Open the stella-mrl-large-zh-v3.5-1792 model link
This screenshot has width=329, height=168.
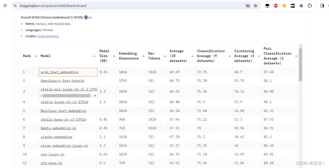pyautogui.click(x=69, y=89)
